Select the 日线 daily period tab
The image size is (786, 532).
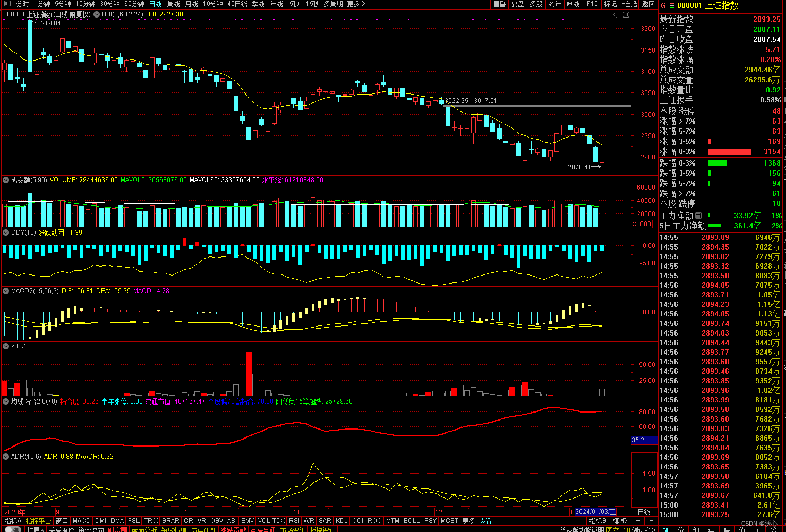156,4
